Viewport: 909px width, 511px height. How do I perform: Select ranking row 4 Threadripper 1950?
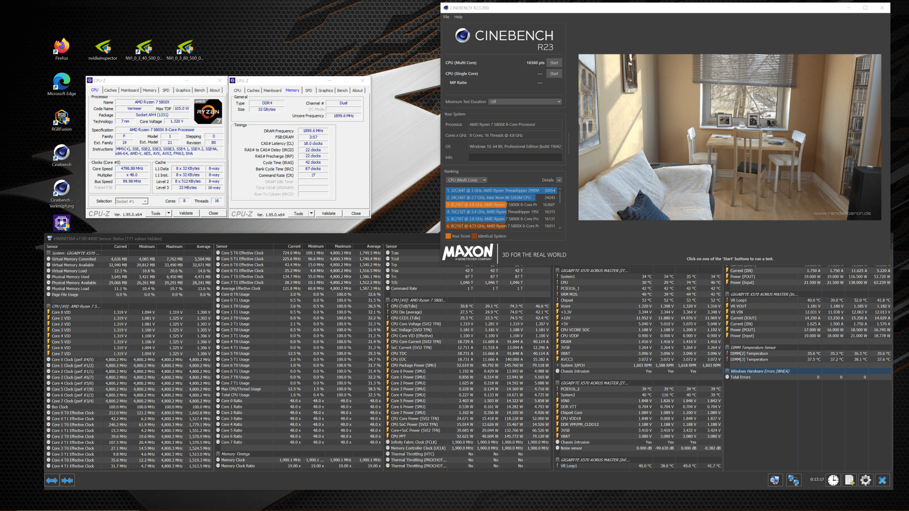[x=501, y=212]
